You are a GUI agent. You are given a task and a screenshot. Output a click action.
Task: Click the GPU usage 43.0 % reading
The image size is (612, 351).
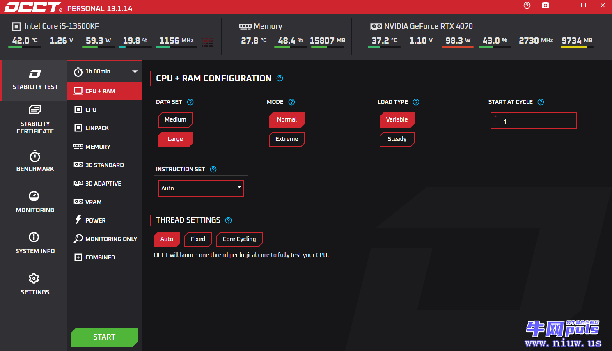[495, 41]
